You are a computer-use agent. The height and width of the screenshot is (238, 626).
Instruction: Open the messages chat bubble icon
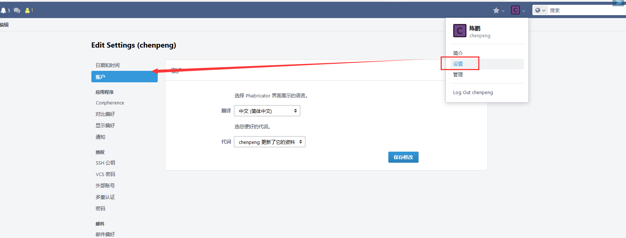17,10
